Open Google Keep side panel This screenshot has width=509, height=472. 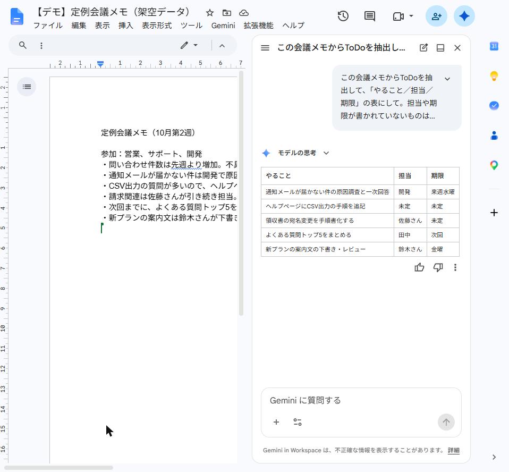(494, 76)
